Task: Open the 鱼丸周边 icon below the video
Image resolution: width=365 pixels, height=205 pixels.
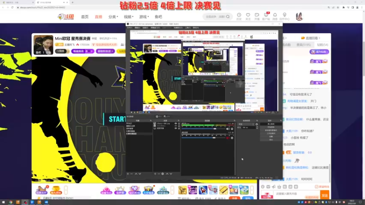Action: click(x=56, y=190)
